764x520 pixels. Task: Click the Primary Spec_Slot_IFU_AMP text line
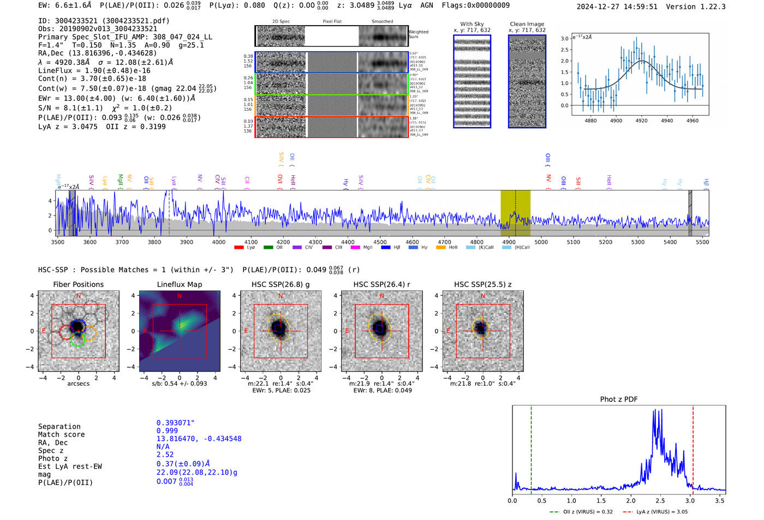coord(126,37)
